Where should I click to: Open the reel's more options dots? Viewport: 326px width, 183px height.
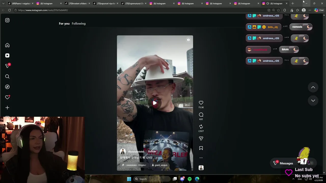pyautogui.click(x=201, y=158)
